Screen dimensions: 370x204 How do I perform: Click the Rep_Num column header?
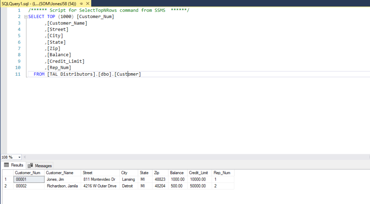(223, 173)
